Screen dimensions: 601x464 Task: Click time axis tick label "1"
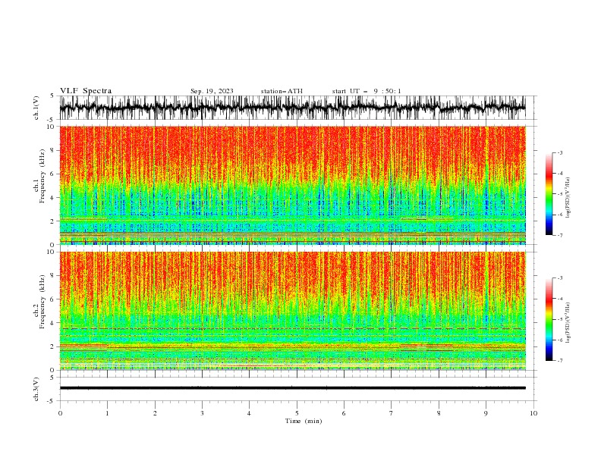pyautogui.click(x=107, y=413)
